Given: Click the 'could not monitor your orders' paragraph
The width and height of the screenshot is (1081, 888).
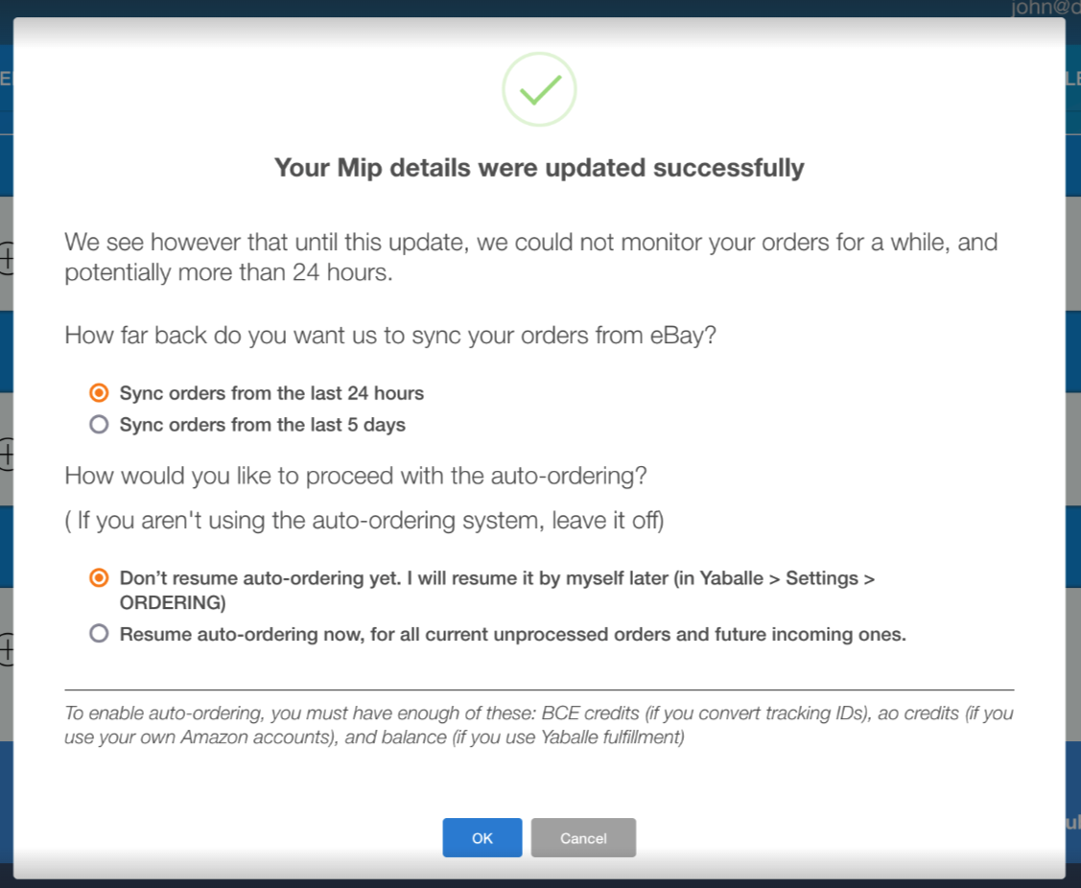Looking at the screenshot, I should (530, 257).
